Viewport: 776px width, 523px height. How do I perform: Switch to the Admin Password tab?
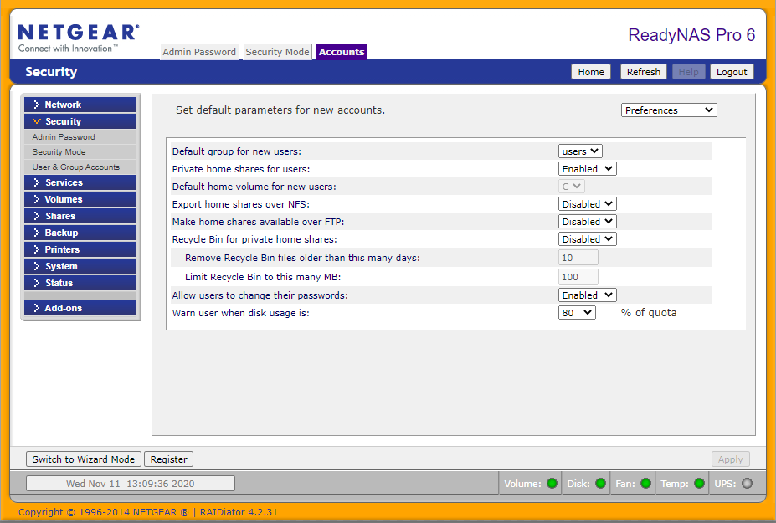pyautogui.click(x=199, y=51)
